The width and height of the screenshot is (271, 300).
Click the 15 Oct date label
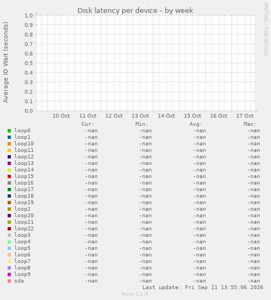[x=192, y=116]
